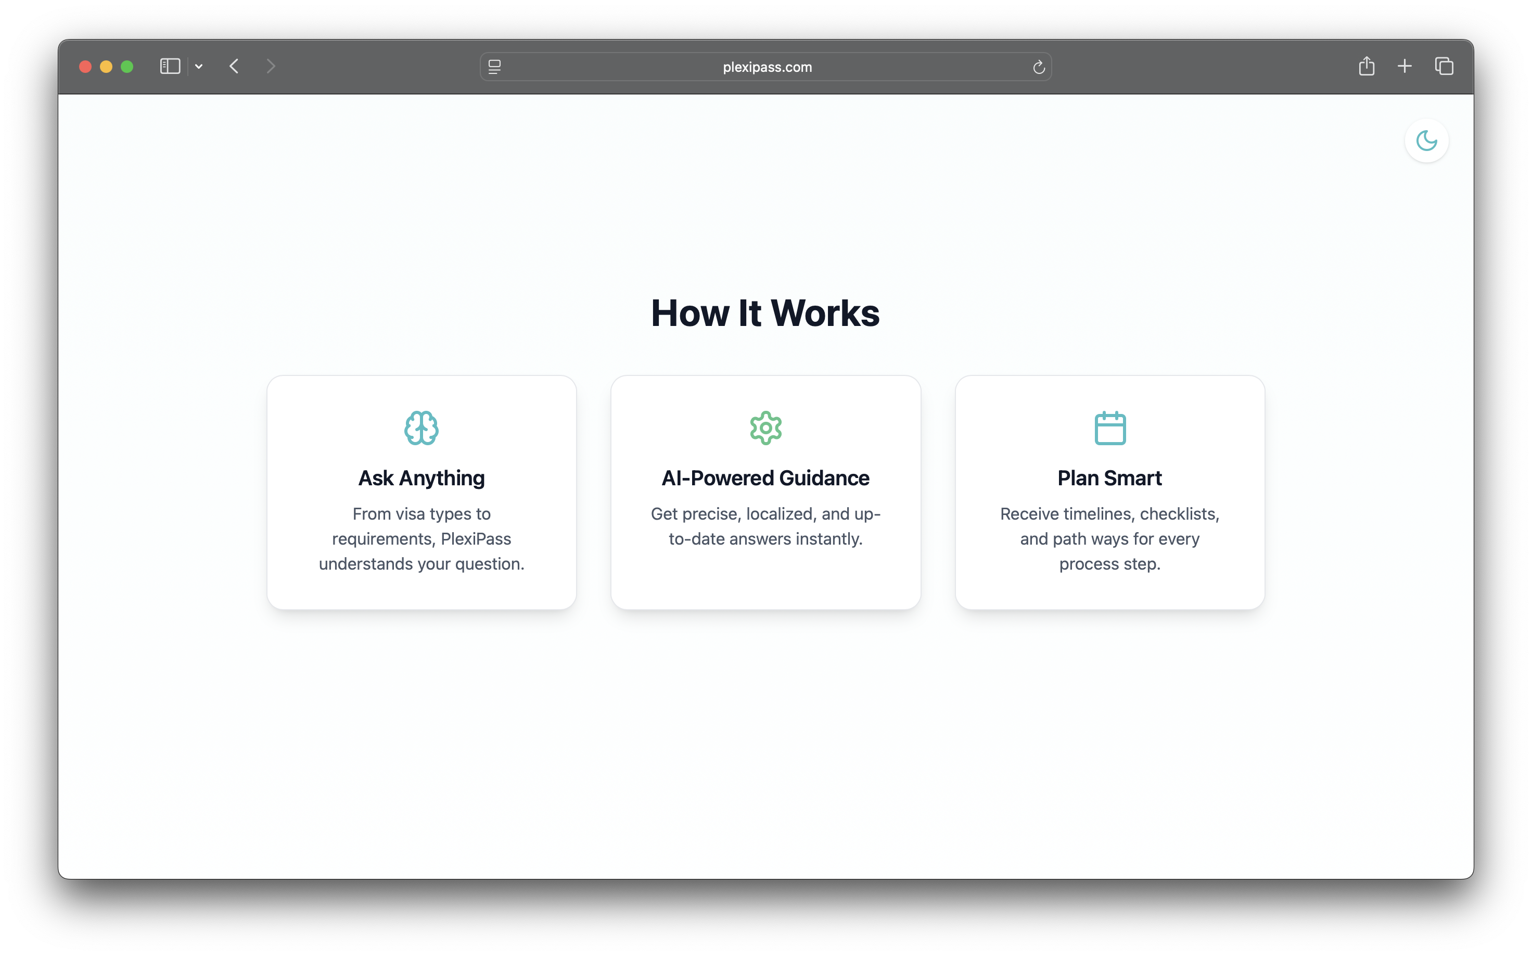Expand the sidebar tab group dropdown
This screenshot has height=956, width=1532.
[x=199, y=67]
